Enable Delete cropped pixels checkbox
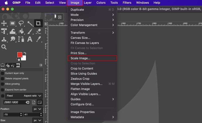This screenshot has height=123, width=202. [3, 79]
